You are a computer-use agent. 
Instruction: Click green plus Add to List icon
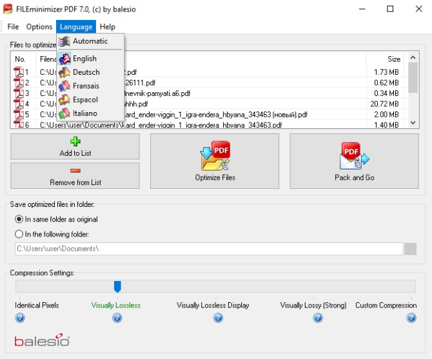pyautogui.click(x=75, y=142)
